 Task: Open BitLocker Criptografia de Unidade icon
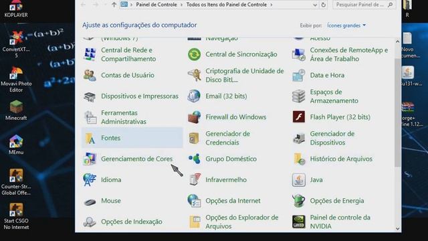(x=195, y=75)
